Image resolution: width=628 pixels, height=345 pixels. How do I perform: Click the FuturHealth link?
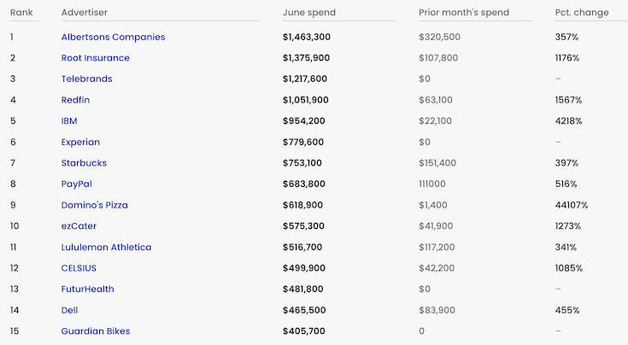click(x=87, y=289)
